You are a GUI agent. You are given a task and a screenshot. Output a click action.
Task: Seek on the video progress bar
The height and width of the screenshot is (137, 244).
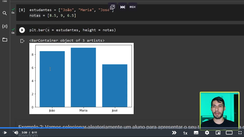pos(122,128)
